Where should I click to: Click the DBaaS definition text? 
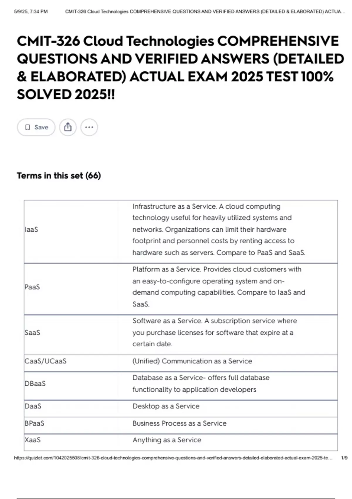201,384
